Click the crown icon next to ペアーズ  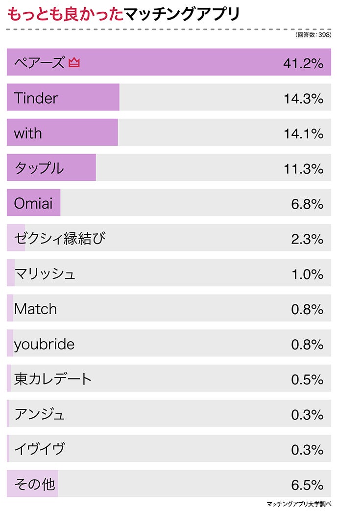pyautogui.click(x=74, y=63)
